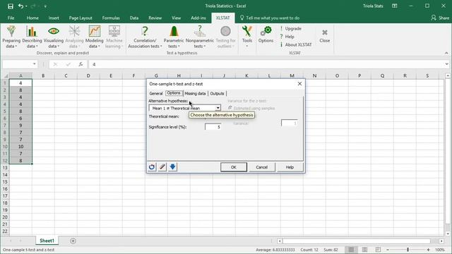Close the One-sample t-test dialog with X
Image resolution: width=452 pixels, height=254 pixels.
(299, 84)
